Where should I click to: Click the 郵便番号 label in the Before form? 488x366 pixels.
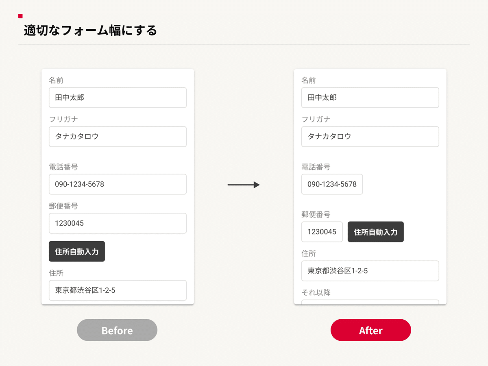coord(63,206)
